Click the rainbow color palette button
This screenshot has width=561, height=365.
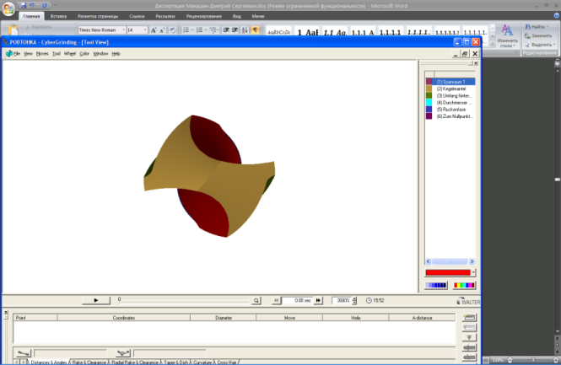point(464,285)
